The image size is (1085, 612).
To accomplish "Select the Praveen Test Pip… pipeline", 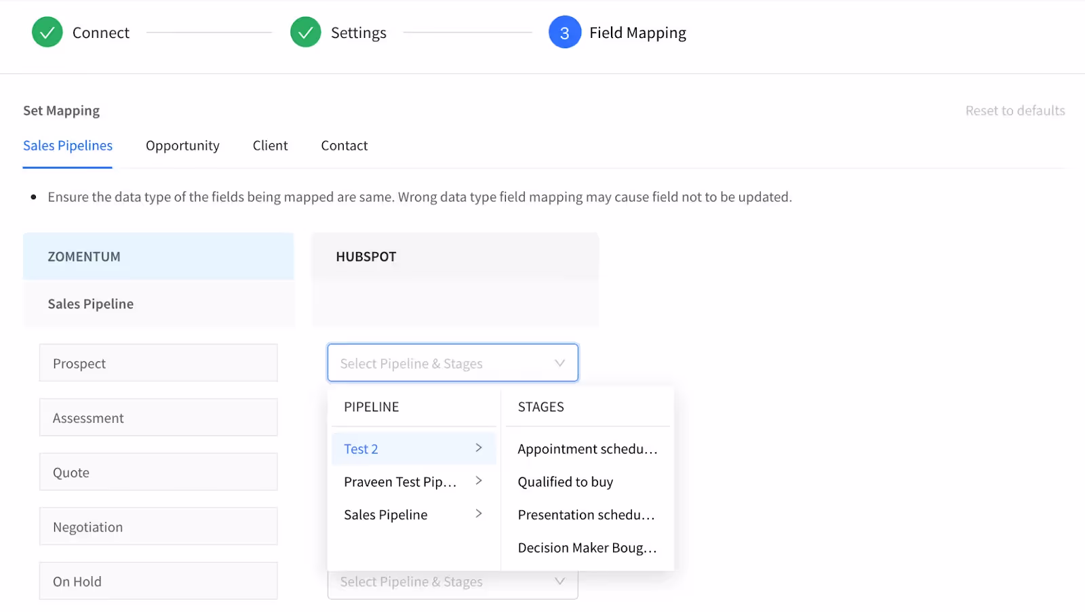I will (414, 482).
